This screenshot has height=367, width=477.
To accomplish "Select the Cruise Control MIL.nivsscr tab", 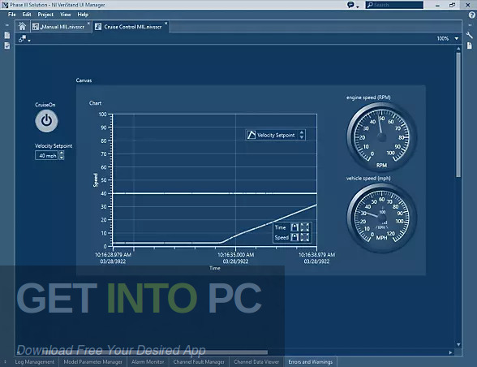I will coord(131,27).
